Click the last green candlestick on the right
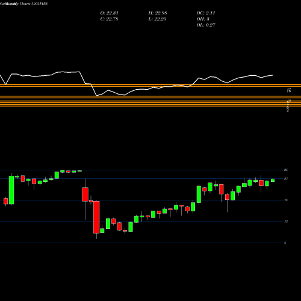Image resolution: width=301 pixels, height=301 pixels. point(273,180)
